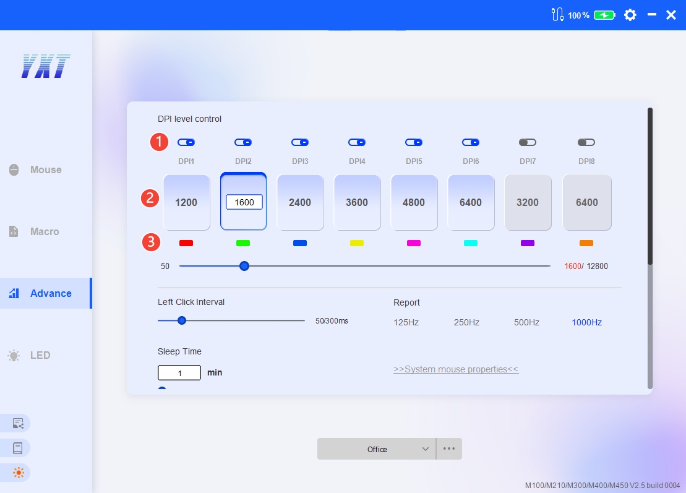
Task: Click the three-dots button beside Office profile
Action: coord(449,448)
